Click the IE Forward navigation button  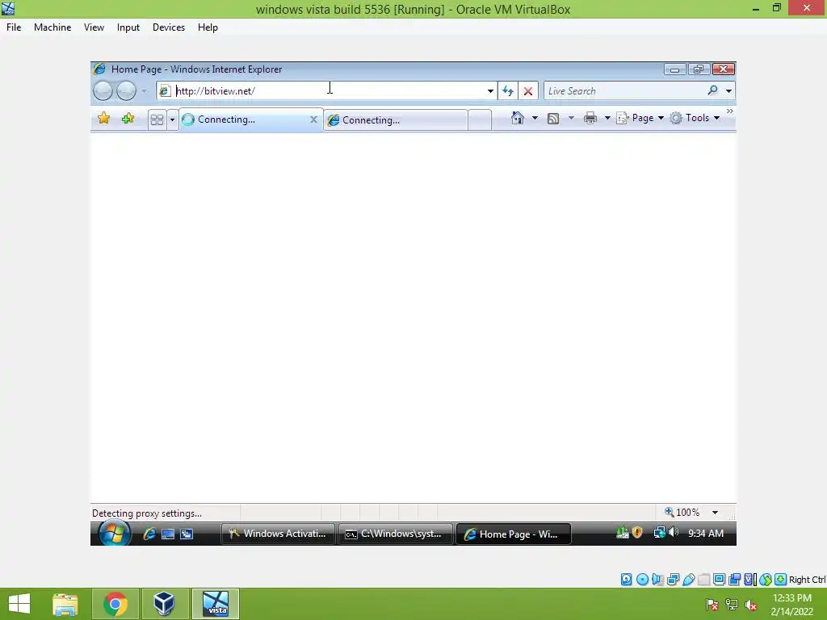126,91
